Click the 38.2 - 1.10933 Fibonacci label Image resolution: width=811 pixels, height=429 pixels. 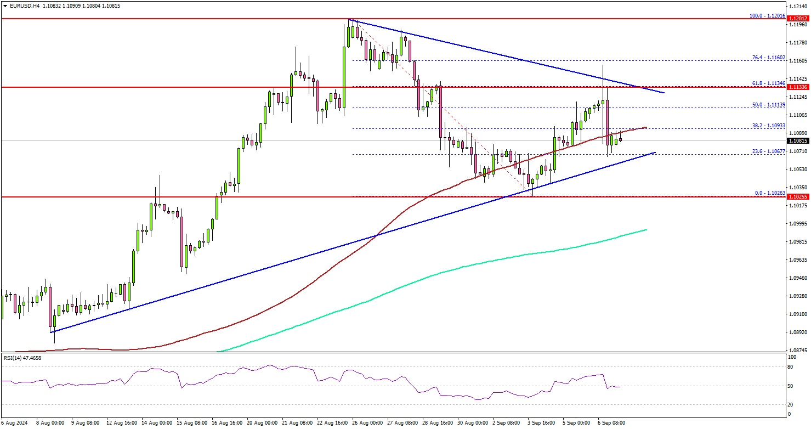tap(768, 125)
